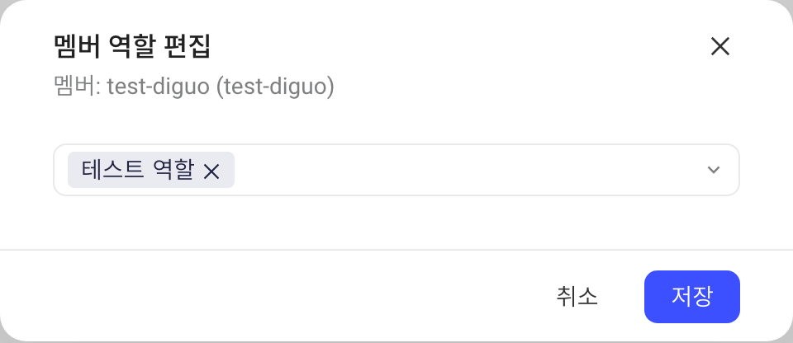Click the 멤버 역할 편집 title
The width and height of the screenshot is (793, 343).
131,47
